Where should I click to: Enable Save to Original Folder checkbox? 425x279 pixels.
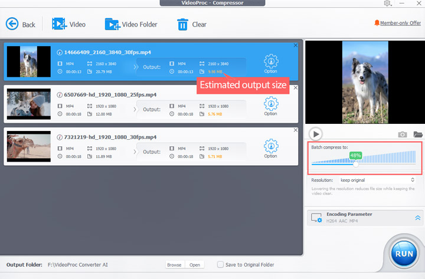click(221, 265)
